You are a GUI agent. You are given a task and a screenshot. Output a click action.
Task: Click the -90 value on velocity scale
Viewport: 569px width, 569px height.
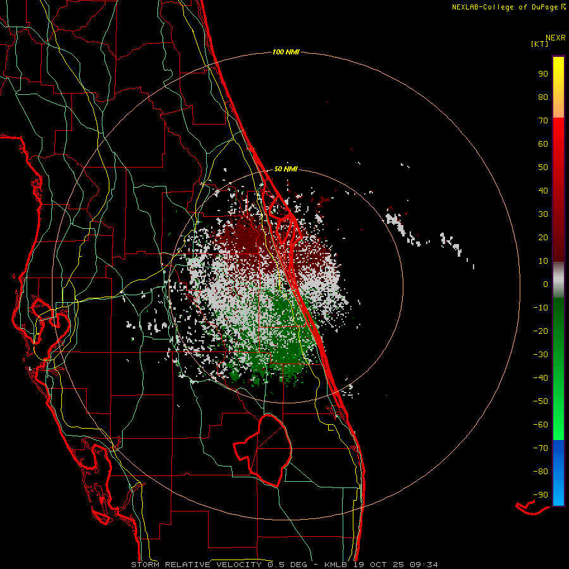(x=541, y=494)
